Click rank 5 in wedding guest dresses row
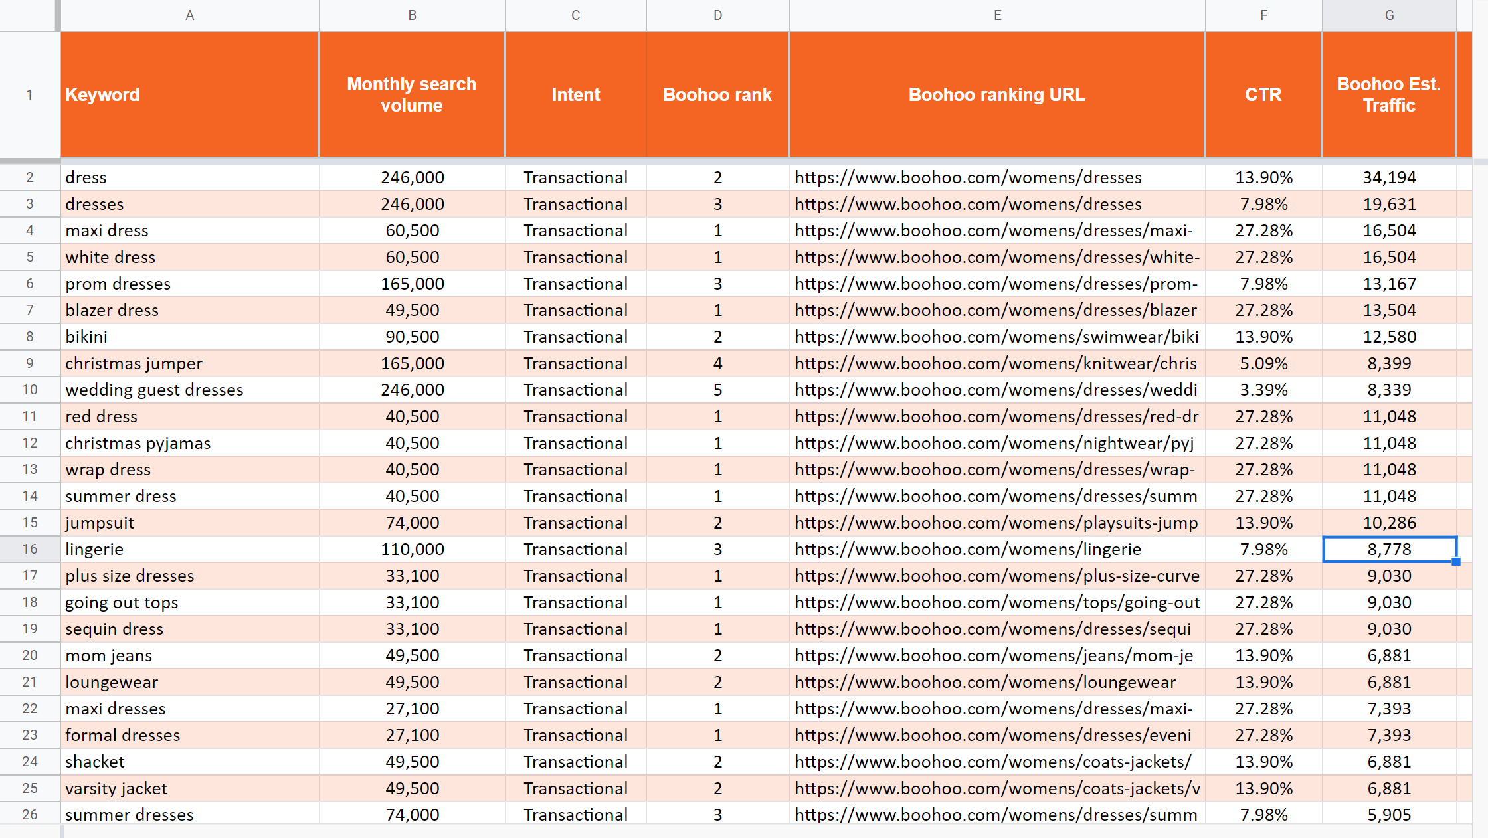This screenshot has width=1488, height=838. (717, 390)
